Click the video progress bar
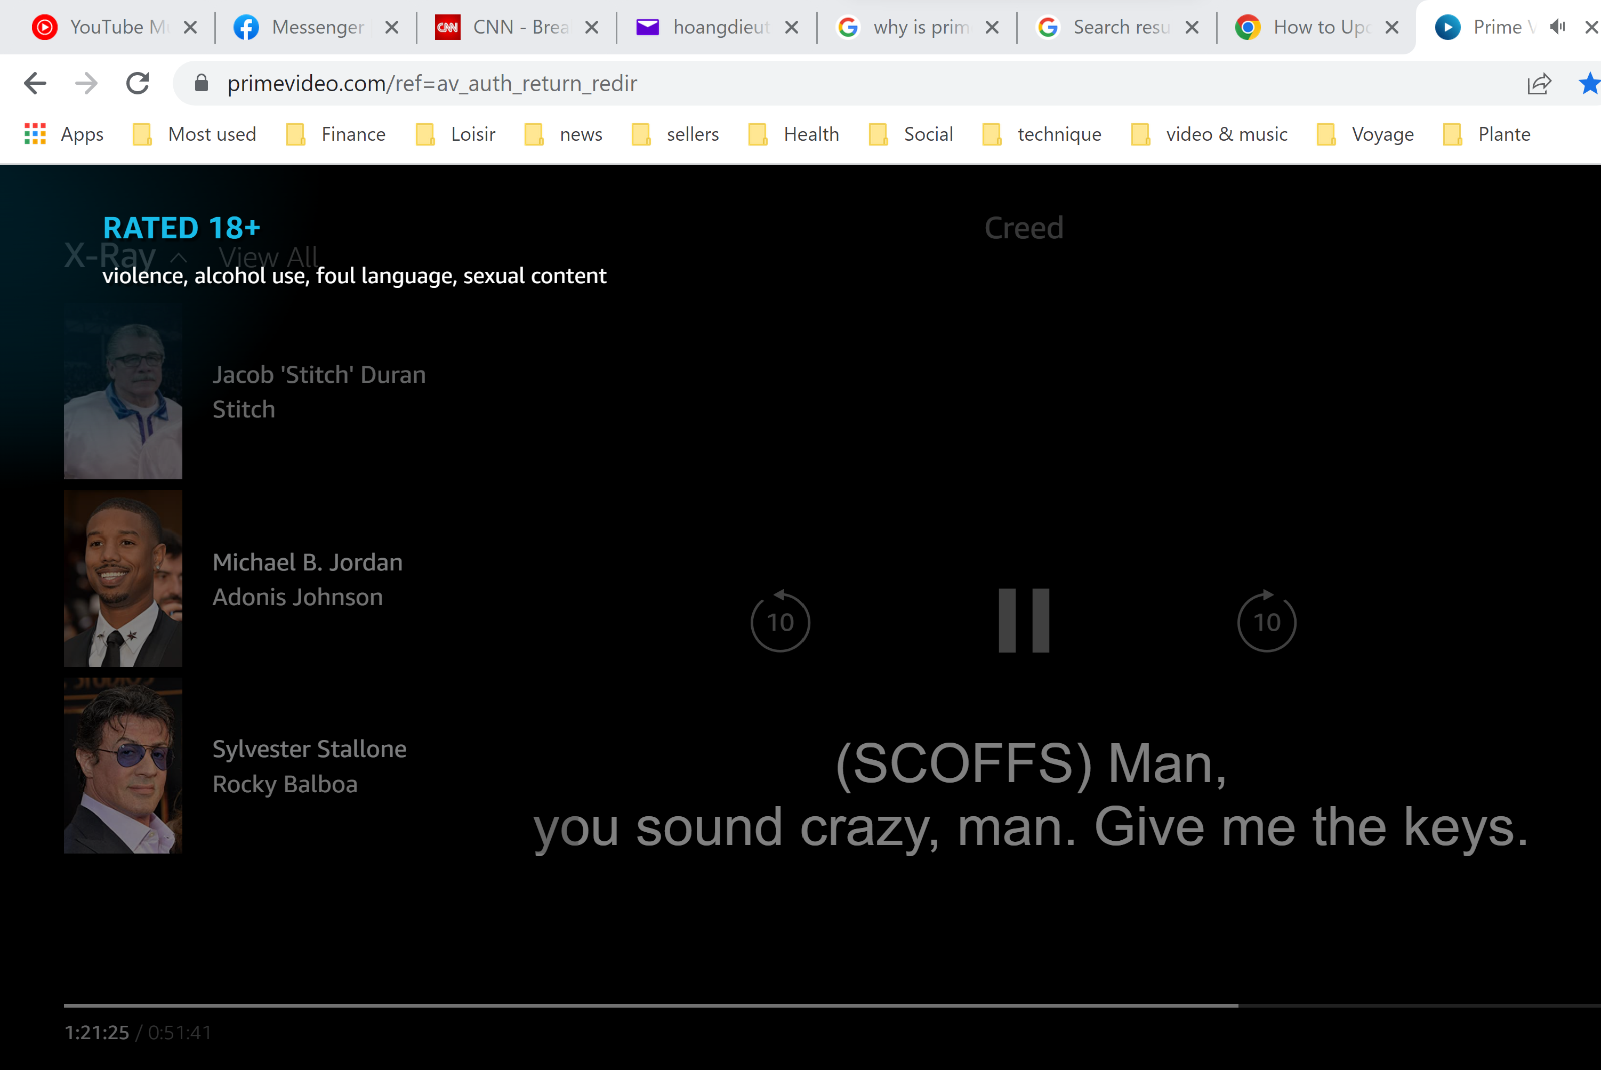The width and height of the screenshot is (1601, 1070). tap(832, 1005)
